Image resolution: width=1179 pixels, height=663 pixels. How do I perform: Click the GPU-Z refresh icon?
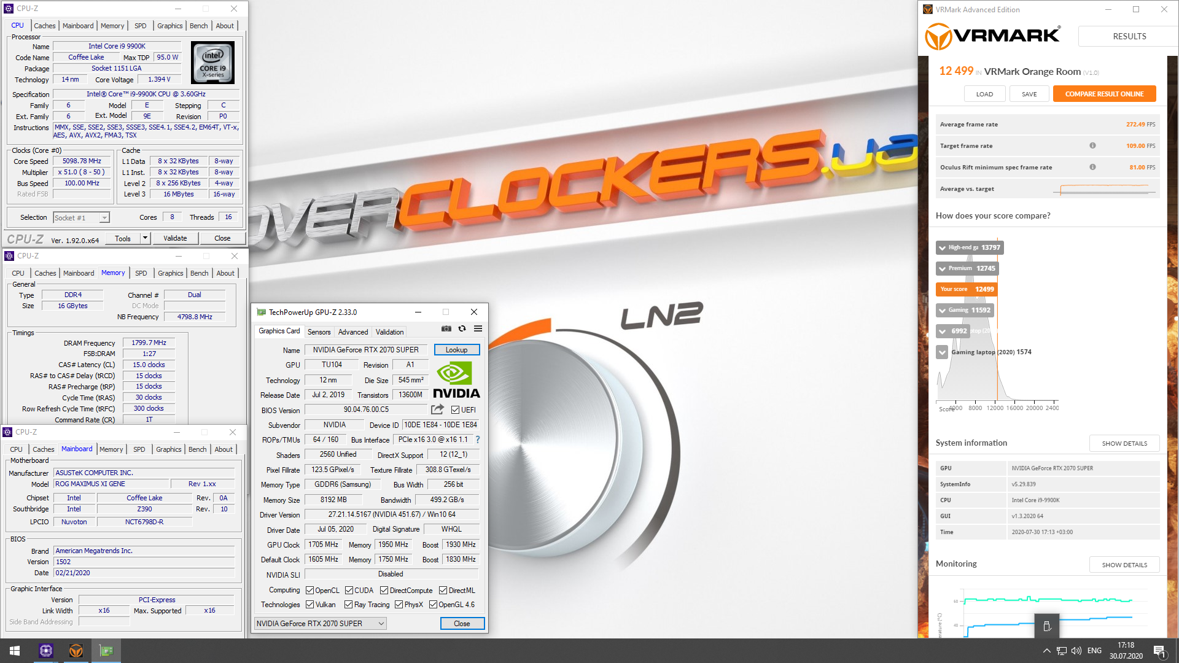[x=462, y=328]
